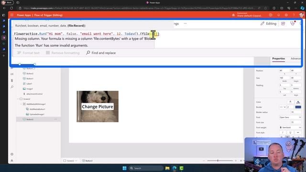Select AddMediaButton1 in the tree view
The height and width of the screenshot is (172, 306).
[x=37, y=109]
